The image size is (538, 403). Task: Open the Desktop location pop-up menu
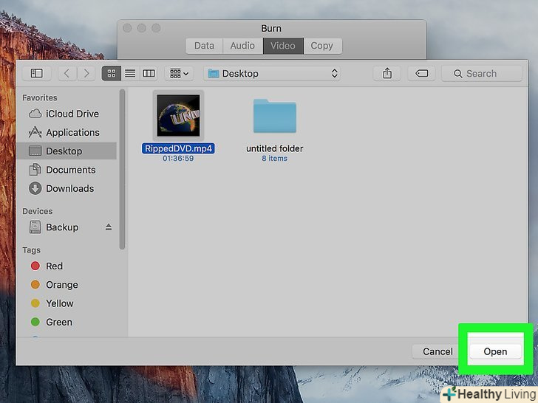pos(273,73)
